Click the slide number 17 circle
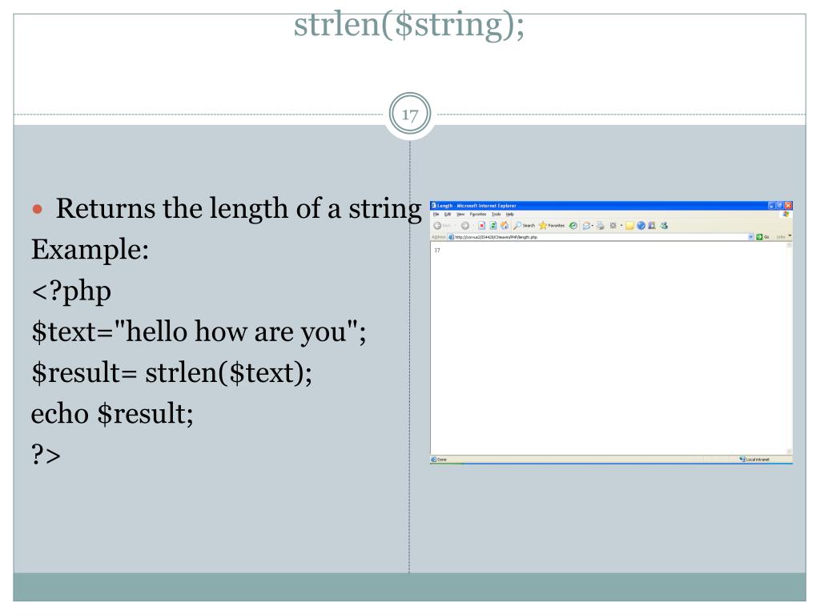Screen dimensions: 820x615 click(410, 114)
